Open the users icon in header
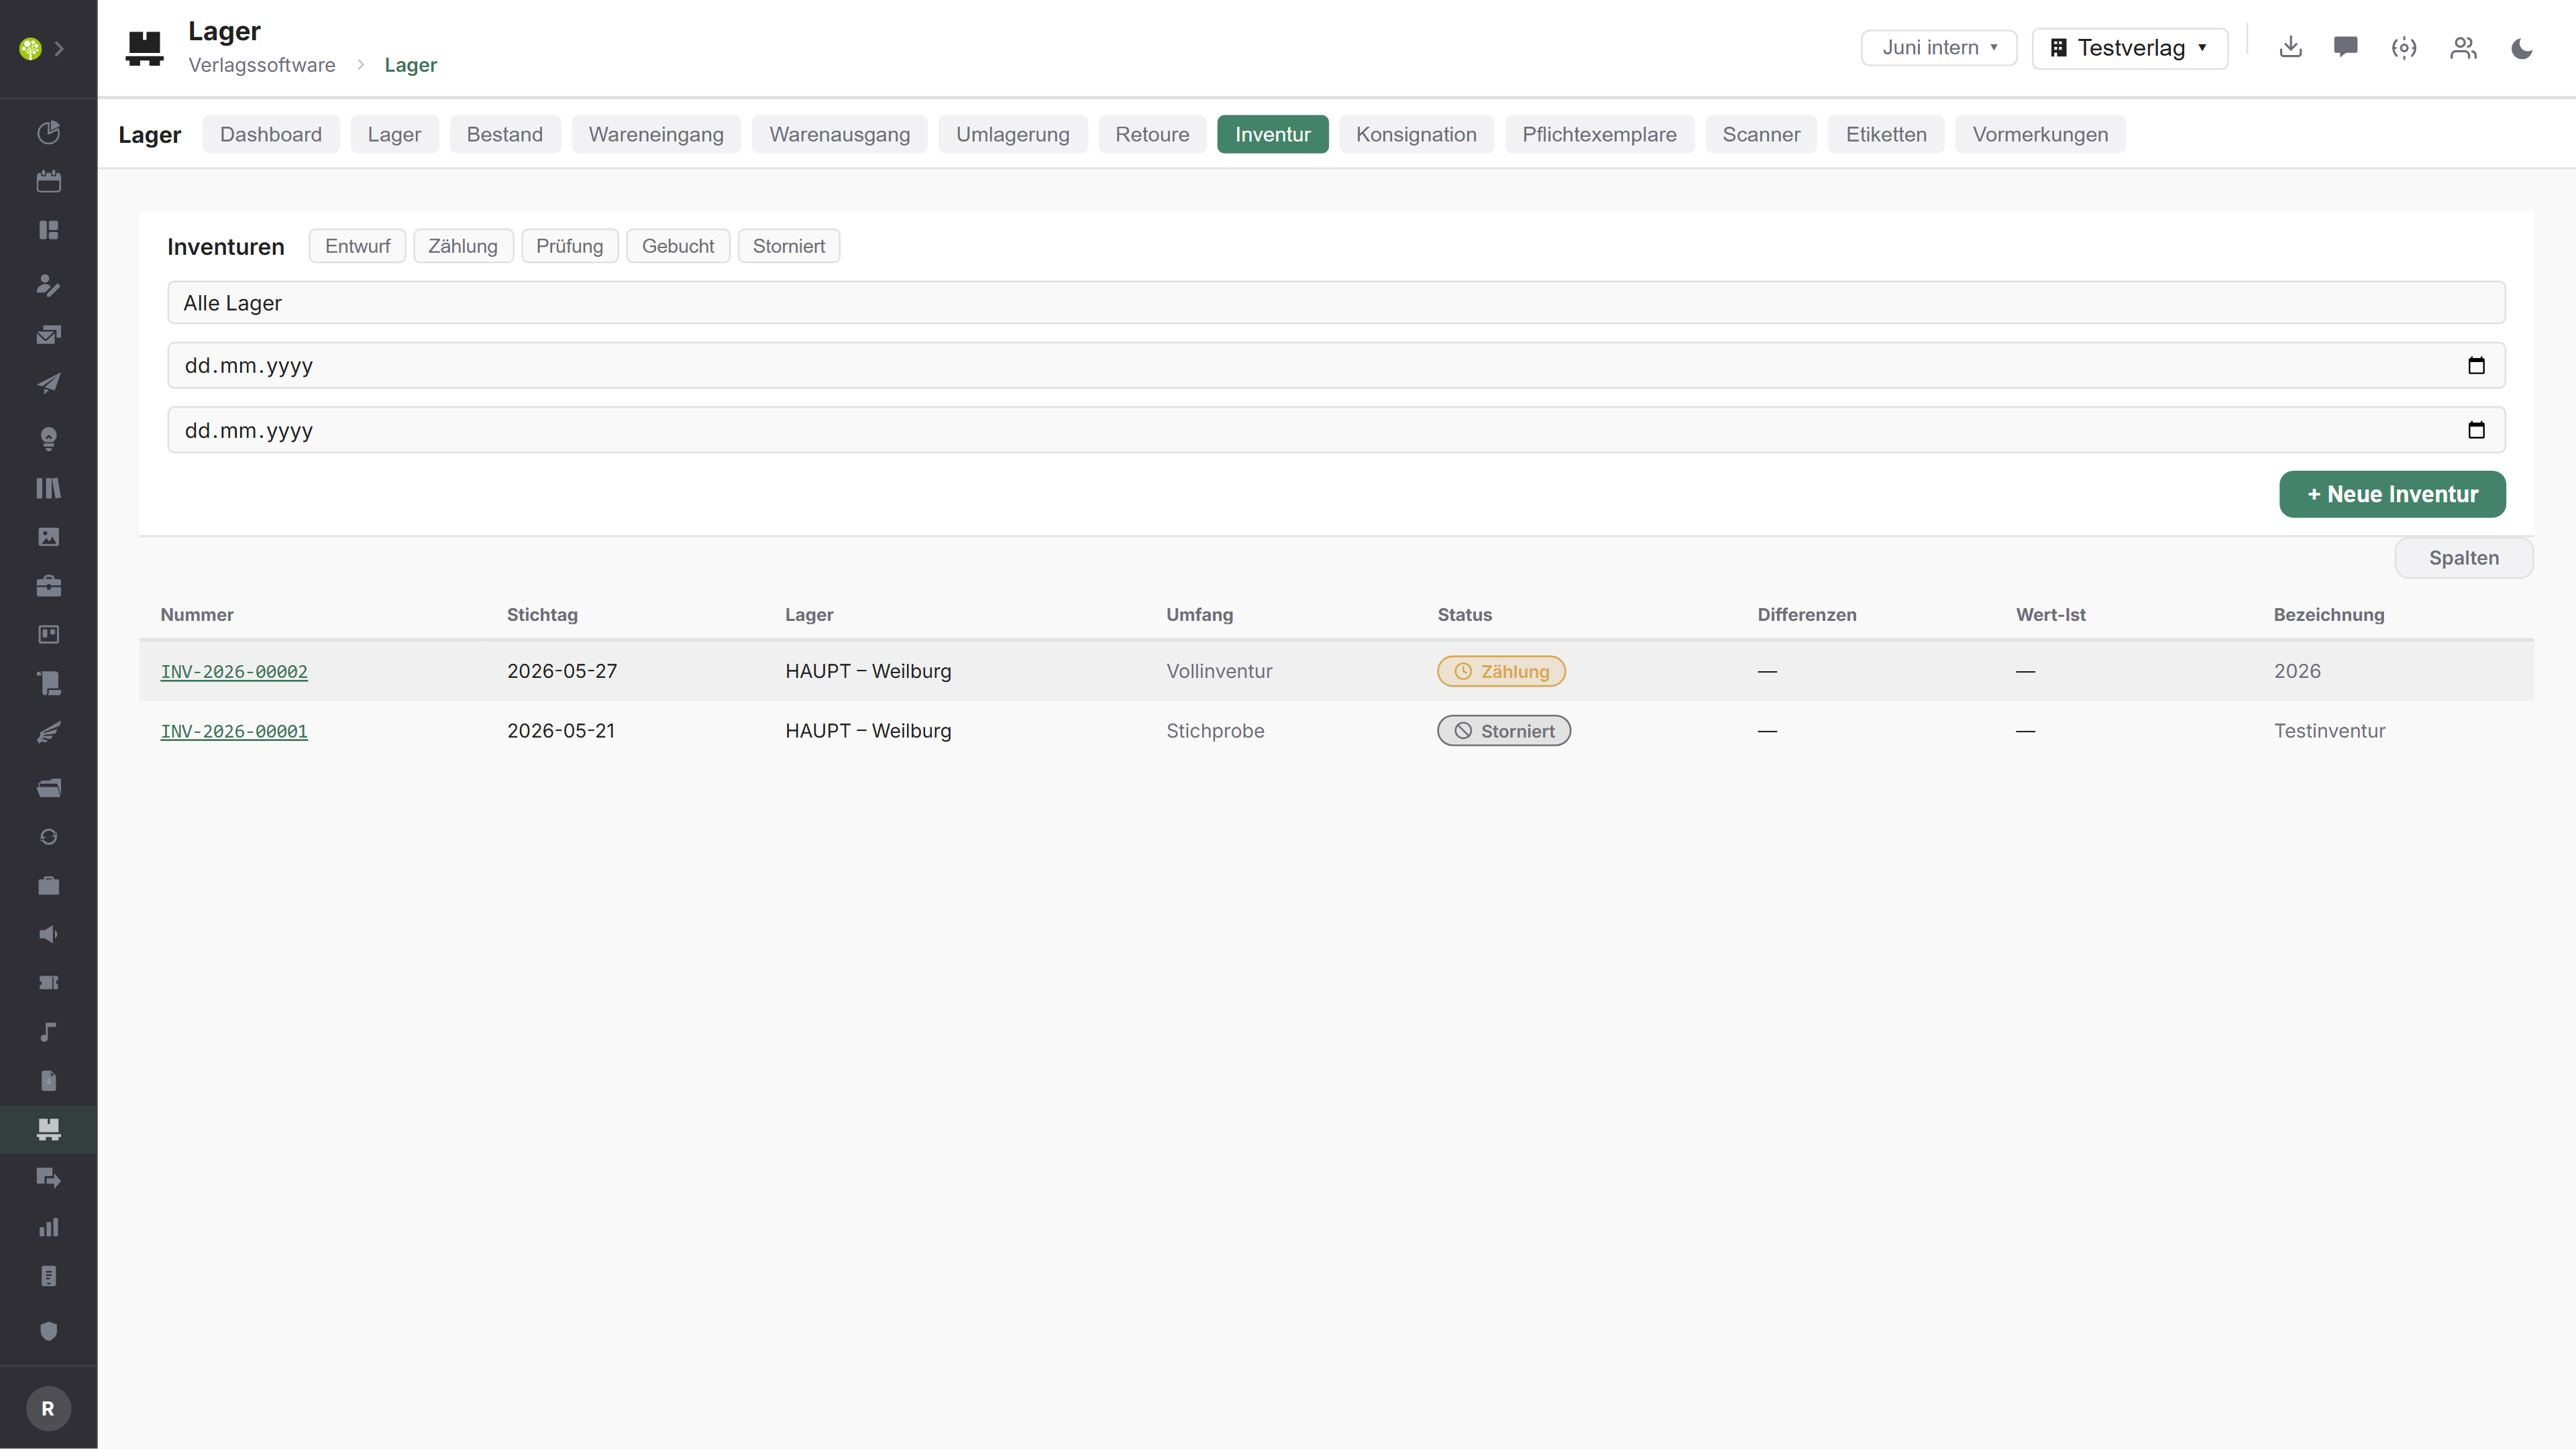This screenshot has width=2576, height=1449. click(x=2463, y=47)
